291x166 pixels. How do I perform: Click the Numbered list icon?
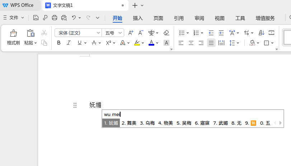196,33
